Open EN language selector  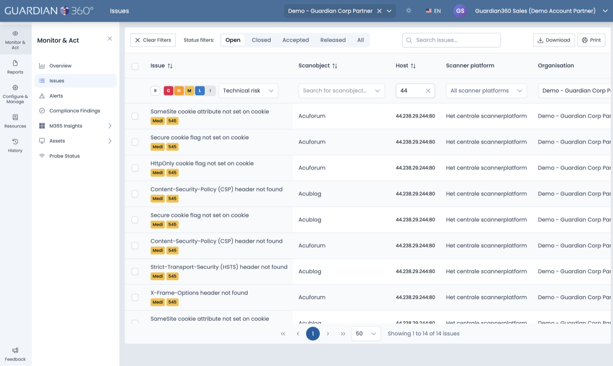433,11
